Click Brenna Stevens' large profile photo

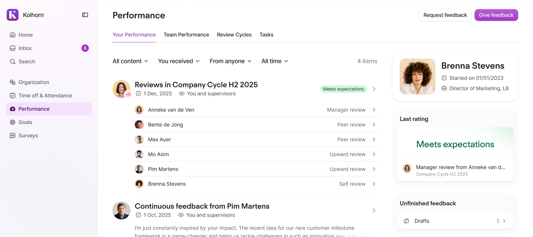coord(418,76)
